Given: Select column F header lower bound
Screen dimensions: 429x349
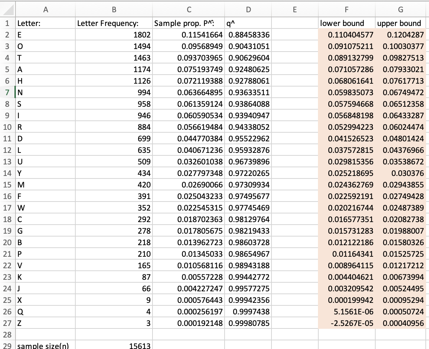Looking at the screenshot, I should [x=346, y=10].
